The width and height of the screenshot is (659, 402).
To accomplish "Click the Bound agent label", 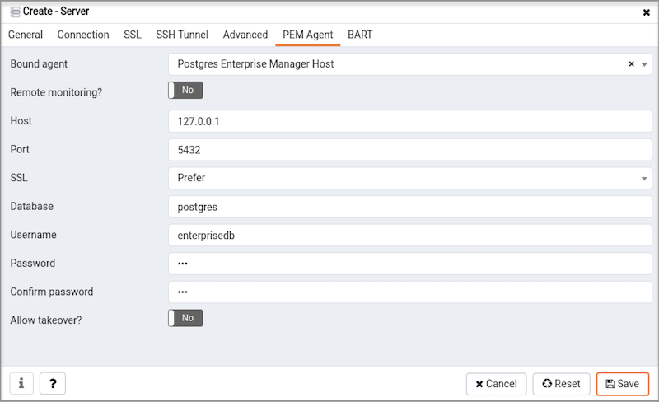I will tap(39, 64).
